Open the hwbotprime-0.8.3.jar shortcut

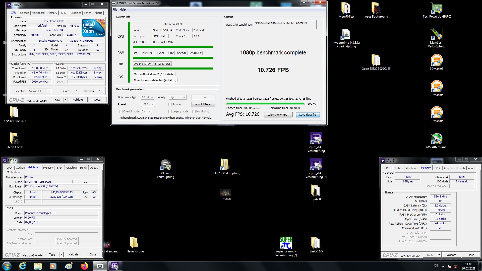click(x=346, y=38)
